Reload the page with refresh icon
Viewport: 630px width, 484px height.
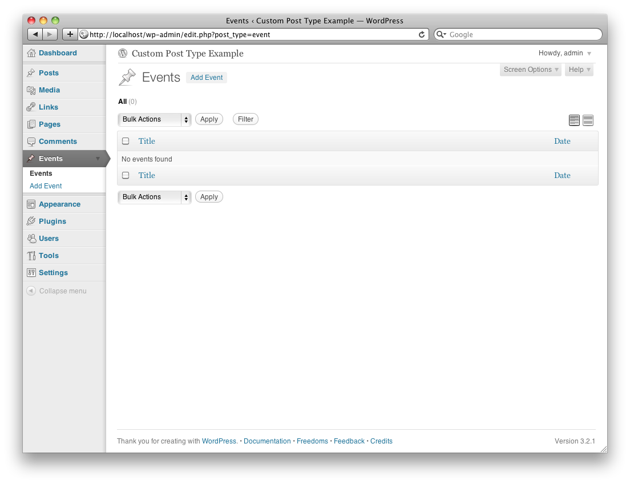click(x=422, y=35)
